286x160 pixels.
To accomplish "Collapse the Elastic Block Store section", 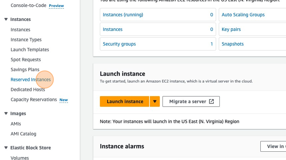I will (x=6, y=148).
